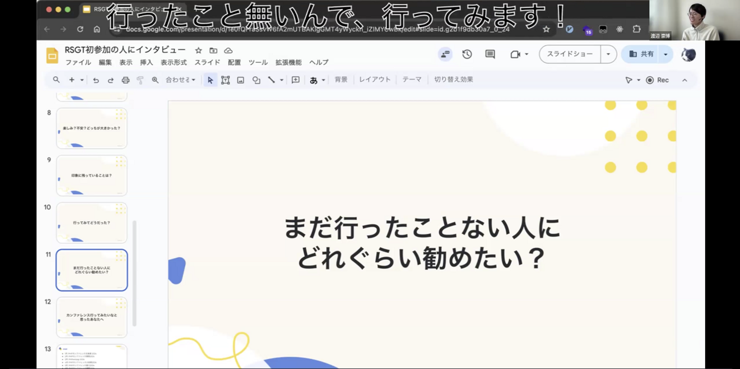Open the スライド menu

(207, 63)
